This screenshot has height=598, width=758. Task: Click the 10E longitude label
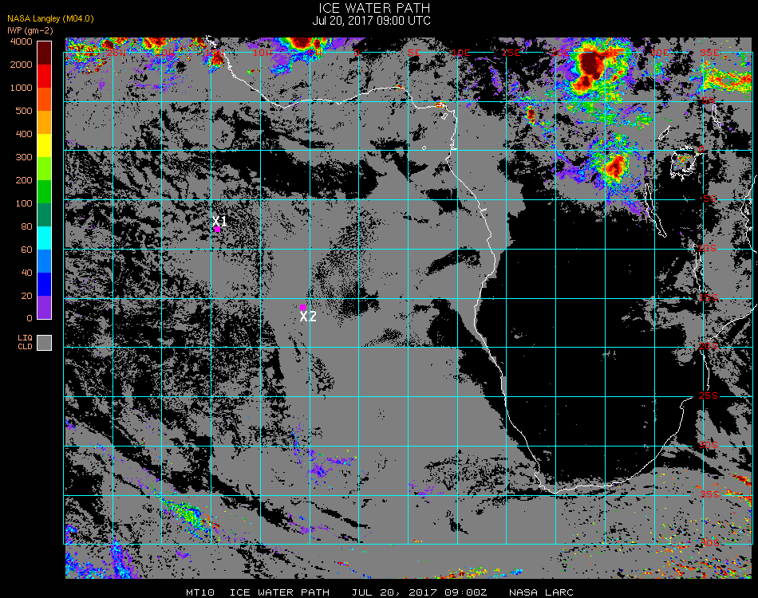(461, 53)
